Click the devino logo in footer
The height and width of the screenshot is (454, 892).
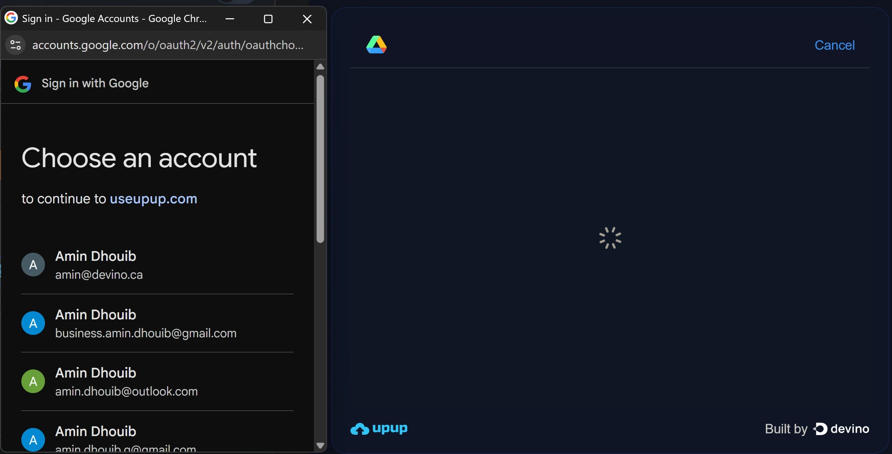click(841, 429)
